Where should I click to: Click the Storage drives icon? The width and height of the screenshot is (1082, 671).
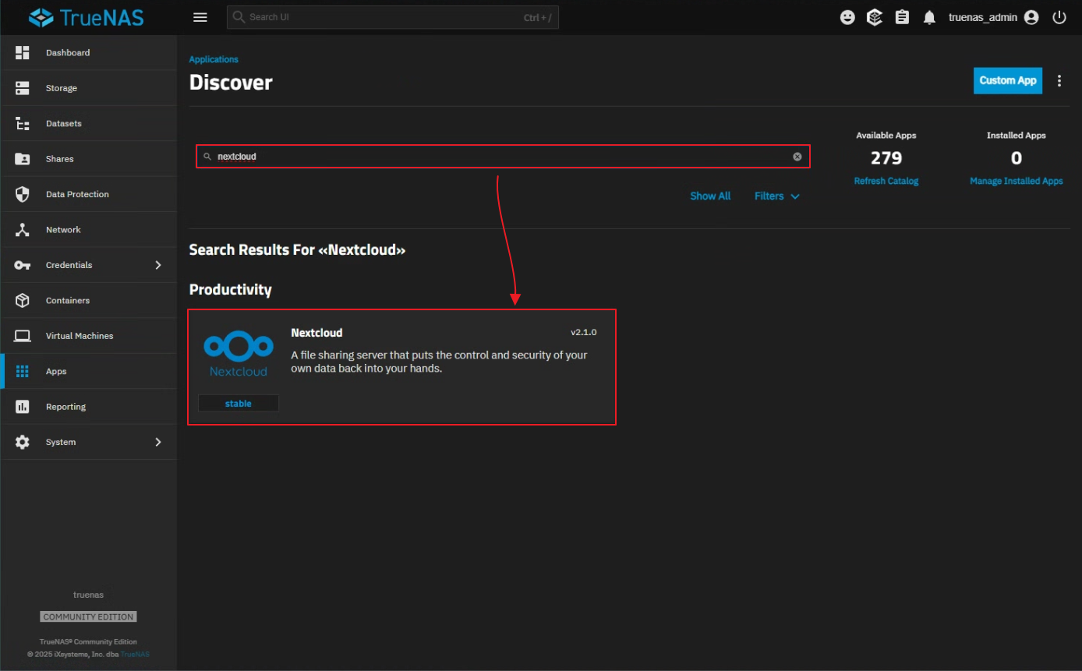click(x=23, y=88)
